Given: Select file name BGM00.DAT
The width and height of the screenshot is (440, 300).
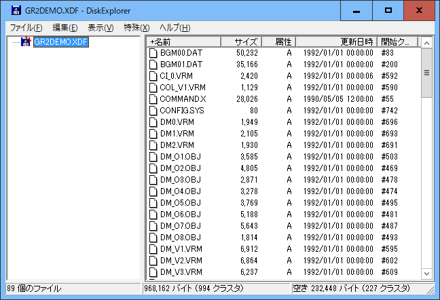Looking at the screenshot, I should pos(181,53).
